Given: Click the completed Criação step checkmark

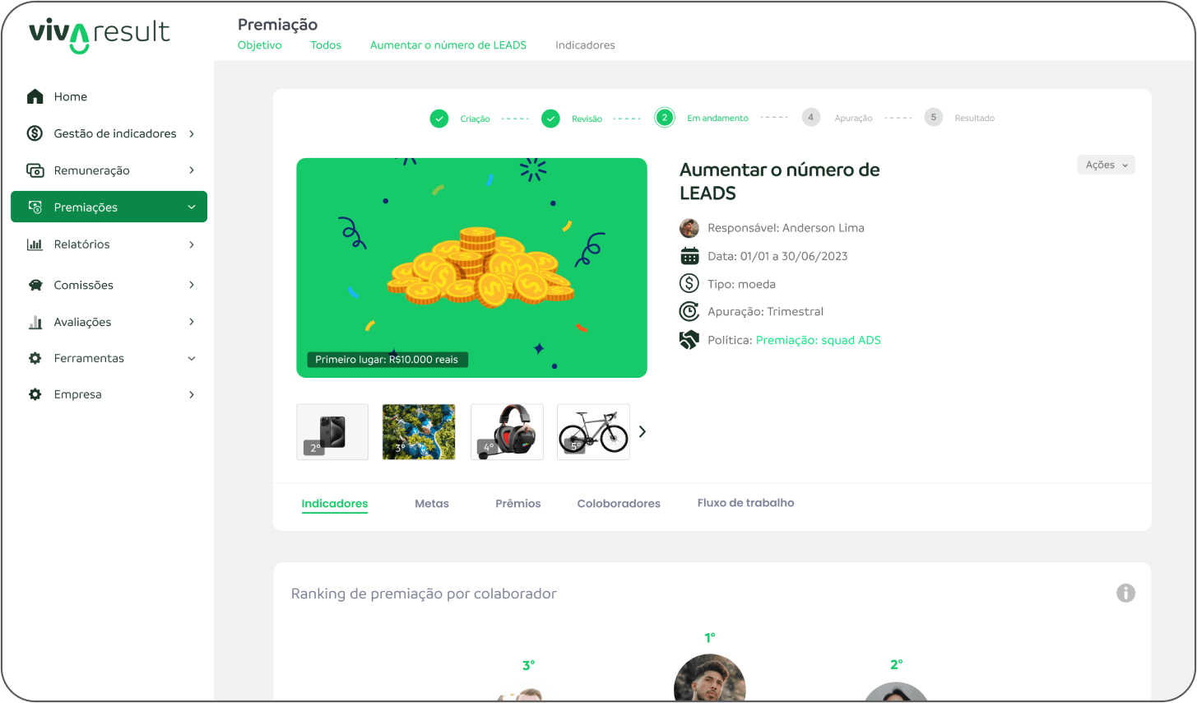Looking at the screenshot, I should (x=439, y=119).
